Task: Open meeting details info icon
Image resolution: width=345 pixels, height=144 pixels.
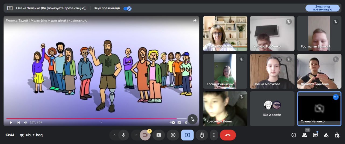Action: (294, 135)
